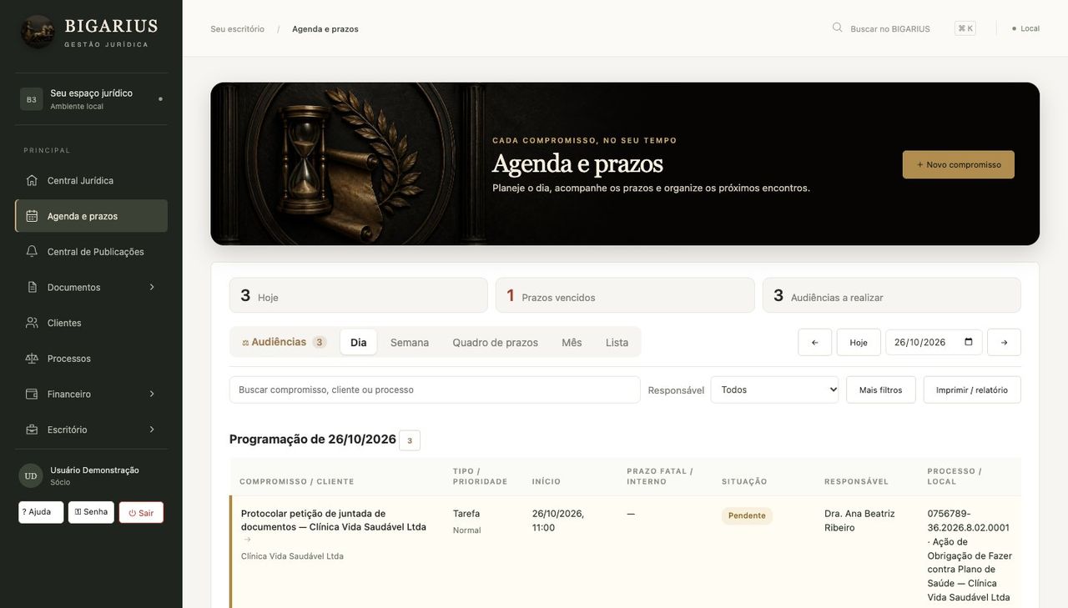Click the Prazos vencidos card
This screenshot has width=1068, height=608.
coord(625,295)
